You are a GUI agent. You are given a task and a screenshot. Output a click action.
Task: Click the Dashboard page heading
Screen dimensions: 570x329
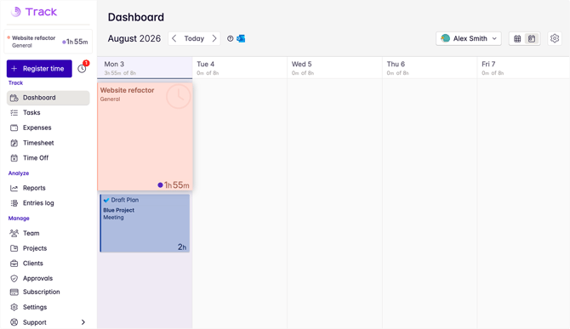(x=136, y=17)
